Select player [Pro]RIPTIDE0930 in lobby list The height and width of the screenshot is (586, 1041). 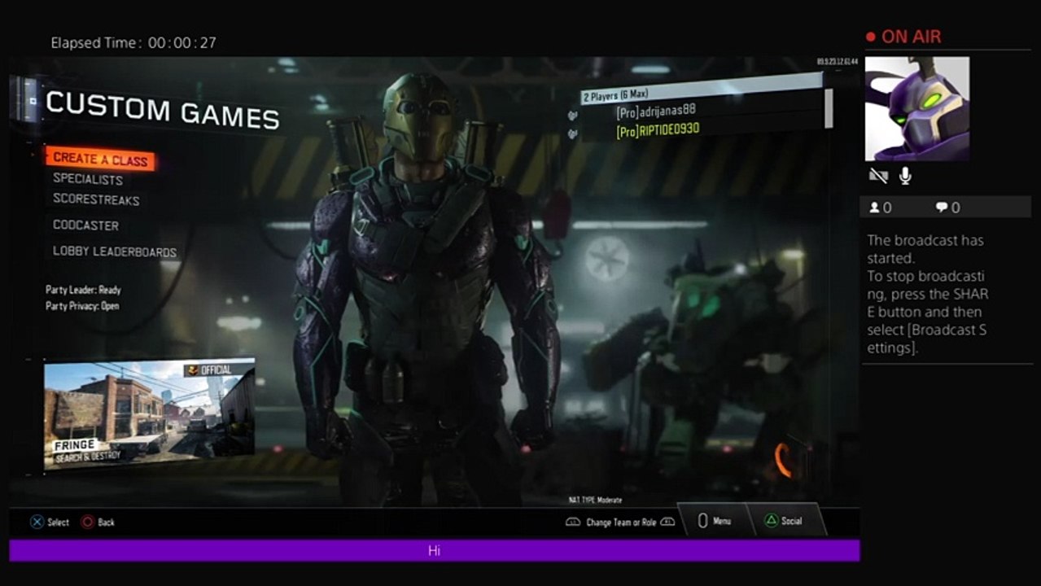coord(658,130)
